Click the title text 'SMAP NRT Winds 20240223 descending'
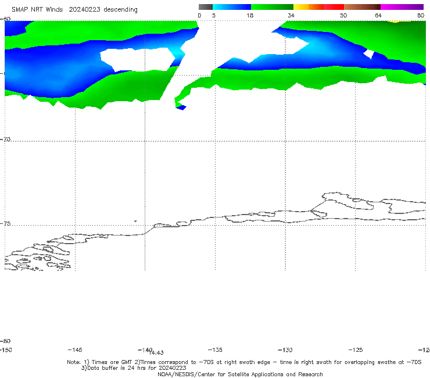430x378 pixels. [74, 10]
